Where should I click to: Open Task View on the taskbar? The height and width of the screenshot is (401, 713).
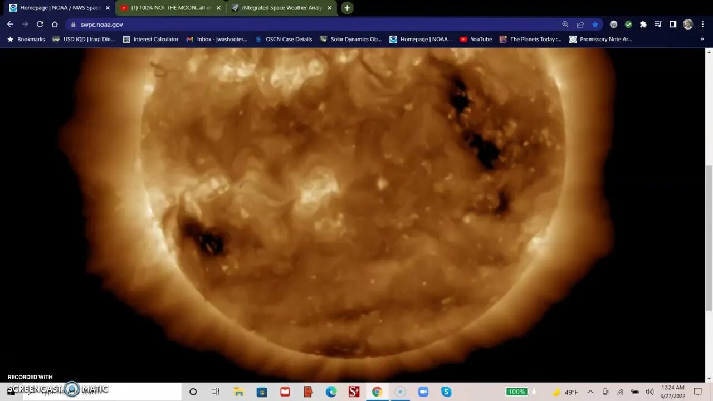click(216, 392)
